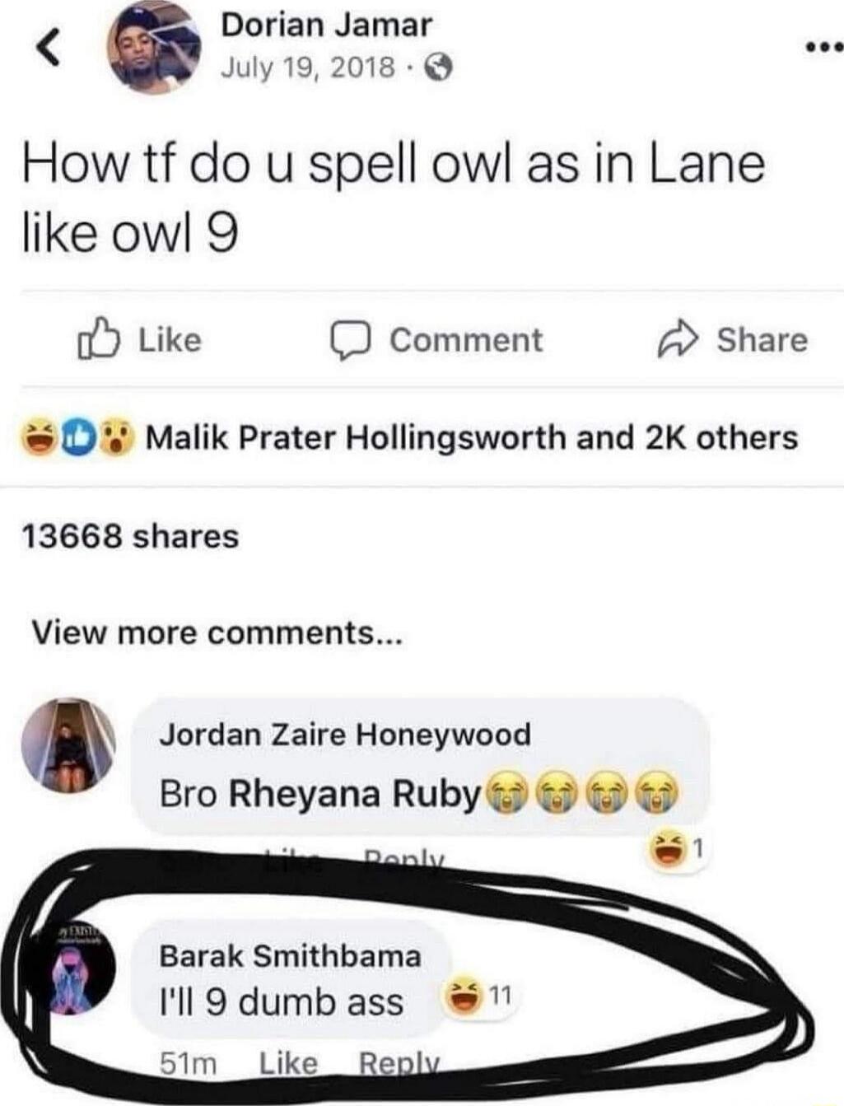Image resolution: width=844 pixels, height=1106 pixels.
Task: Click the Comment speech bubble button
Action: pos(436,340)
